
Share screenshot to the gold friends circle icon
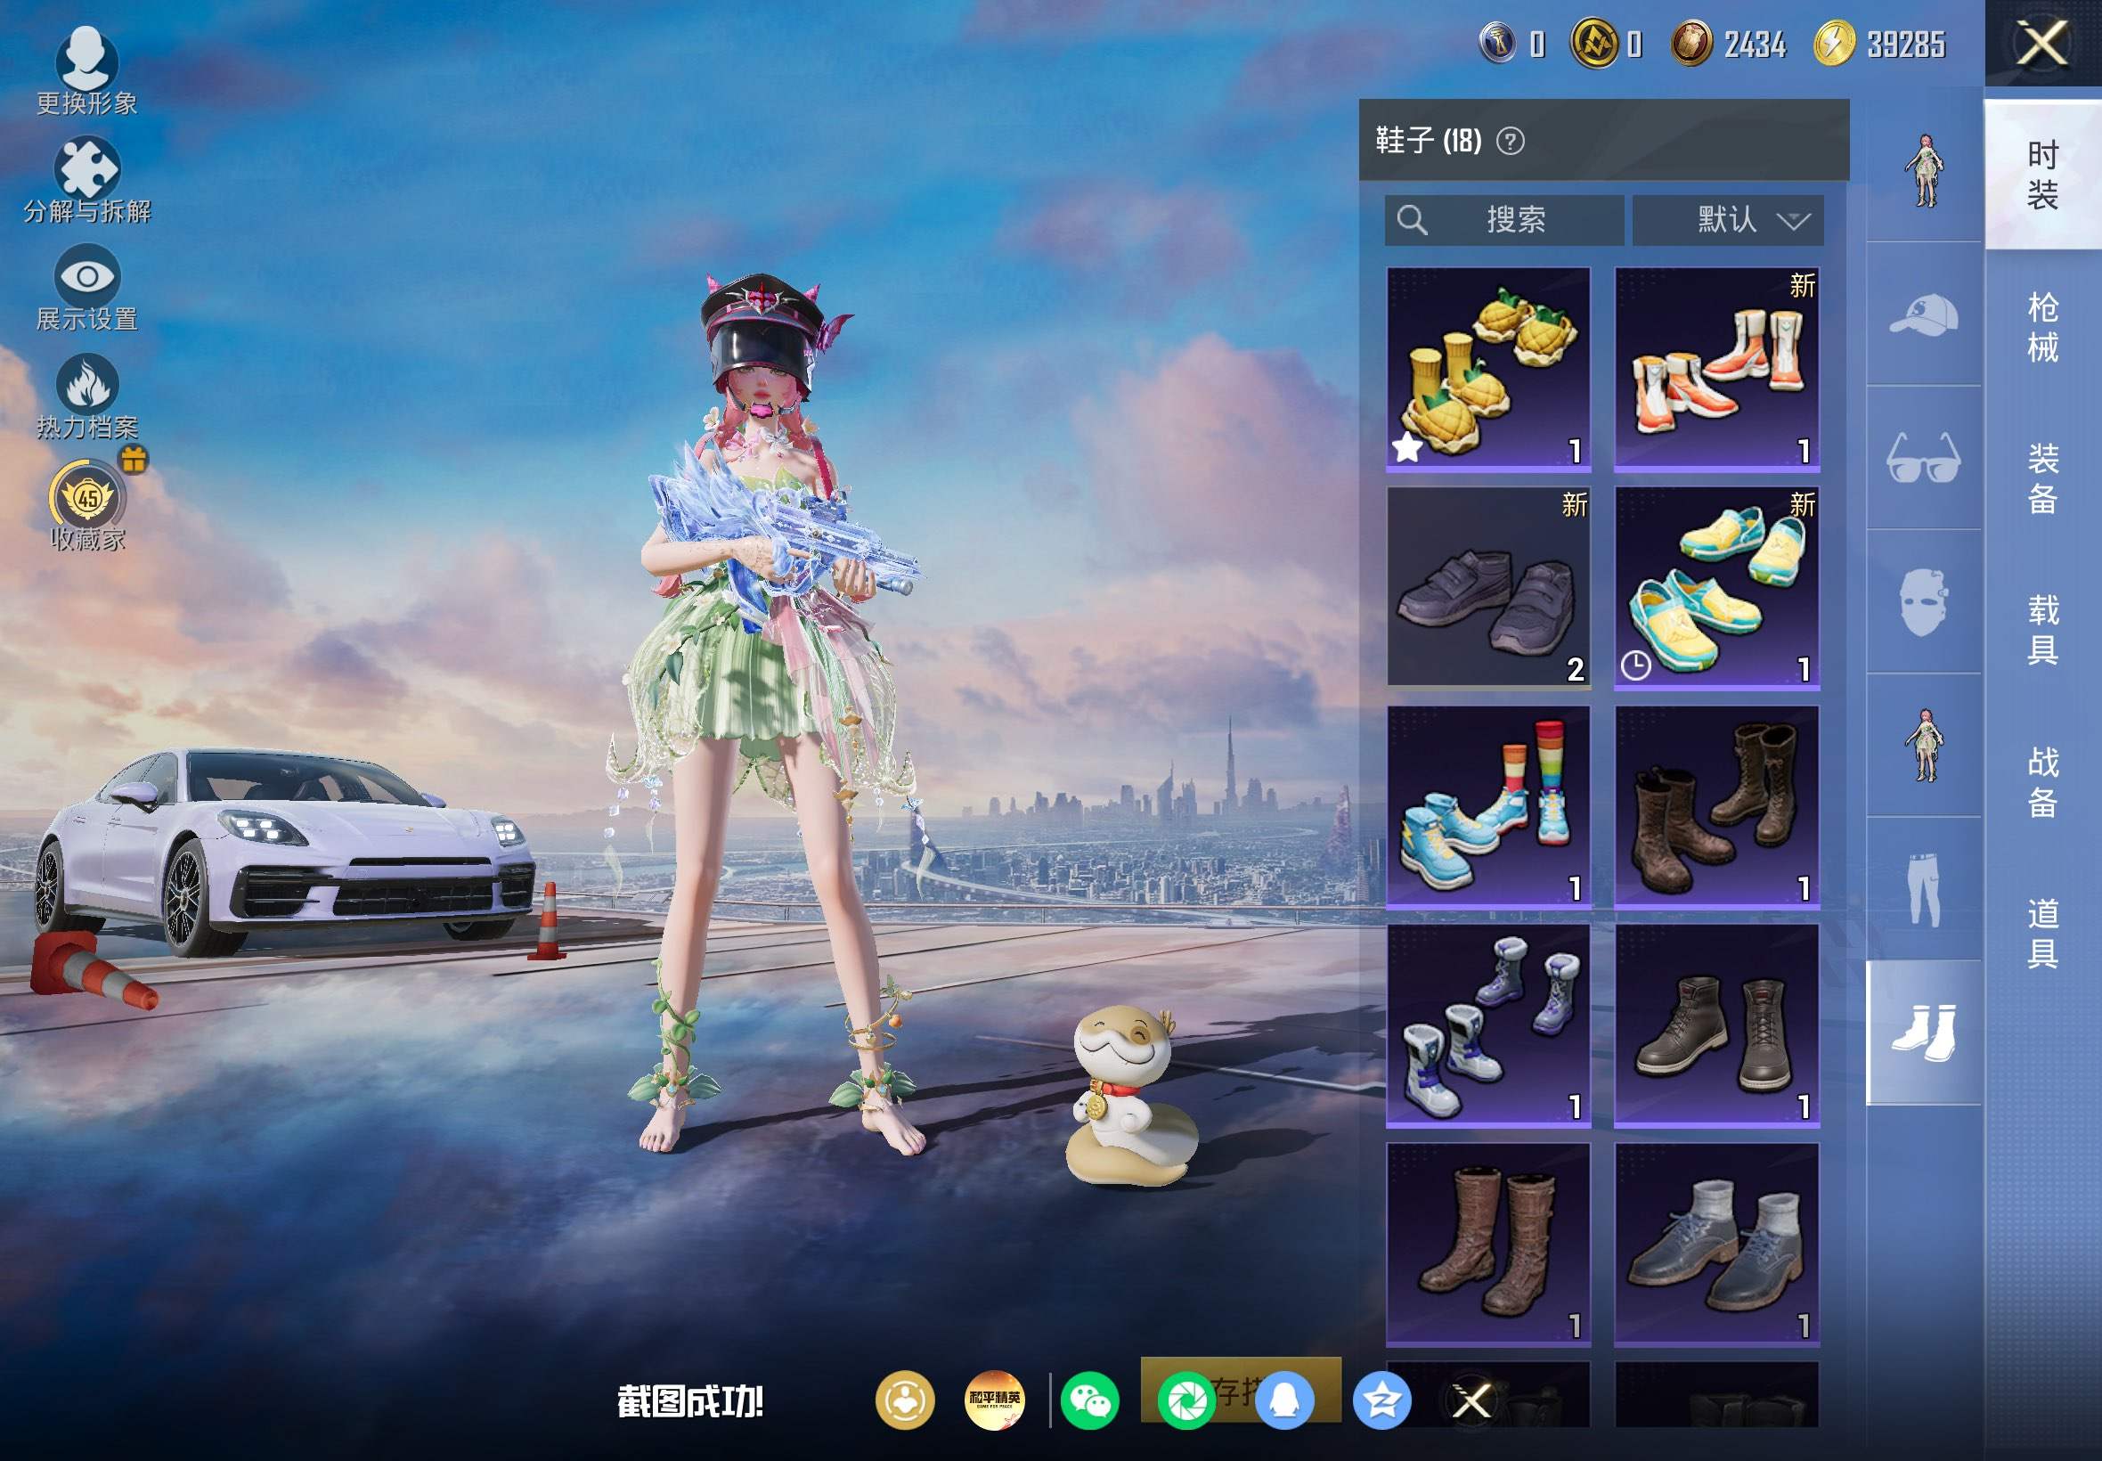905,1400
